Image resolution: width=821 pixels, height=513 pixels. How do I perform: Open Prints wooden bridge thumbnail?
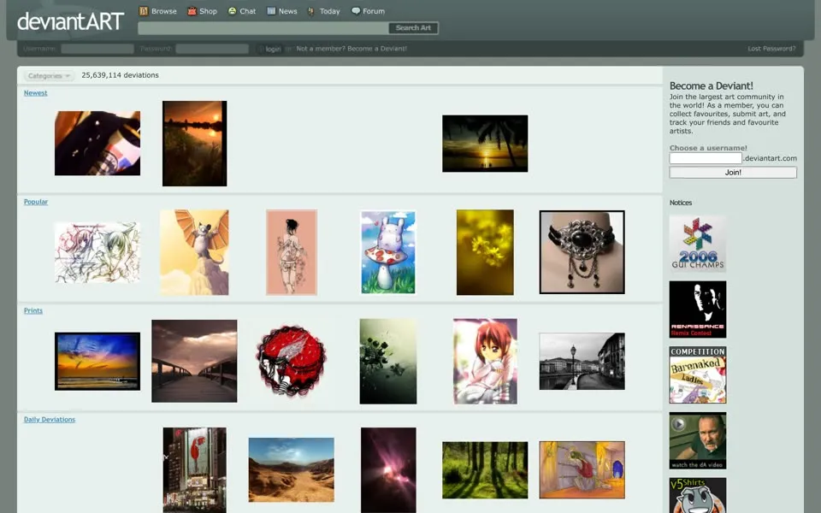(194, 361)
